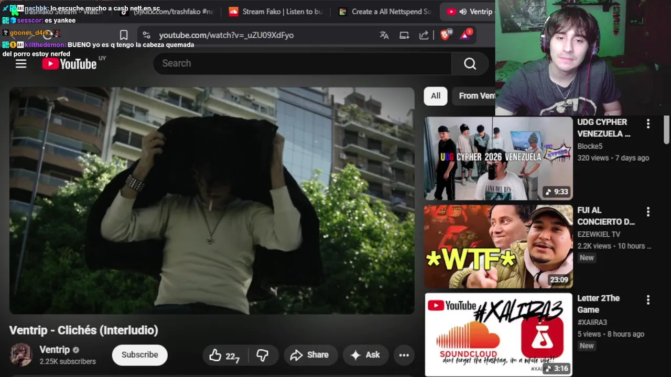Select the Ventrip YouTube browser tab
The image size is (671, 377).
click(468, 12)
